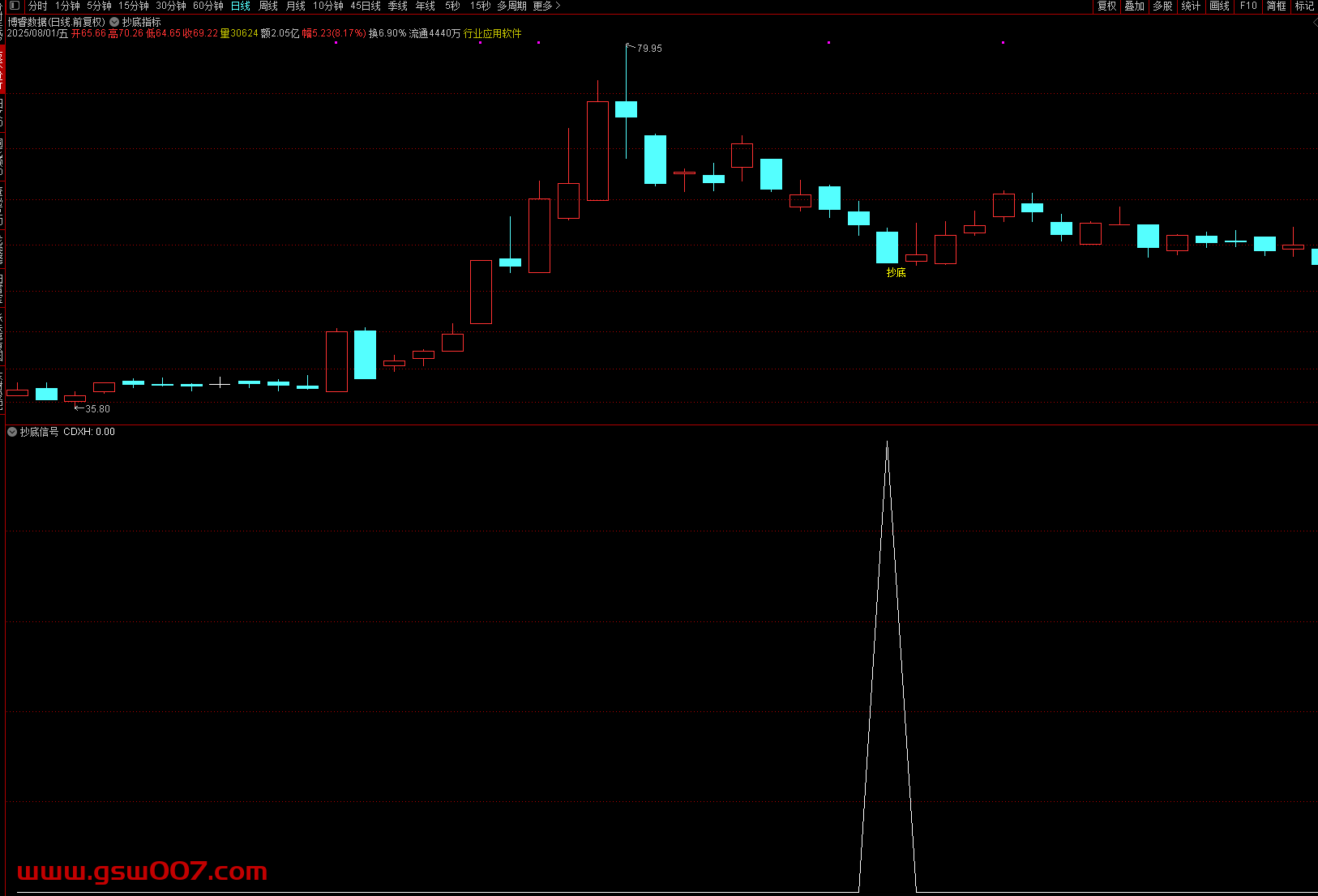Click the 79.95 high price label

(x=649, y=49)
